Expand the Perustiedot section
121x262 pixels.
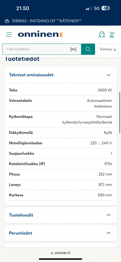(x=109, y=233)
